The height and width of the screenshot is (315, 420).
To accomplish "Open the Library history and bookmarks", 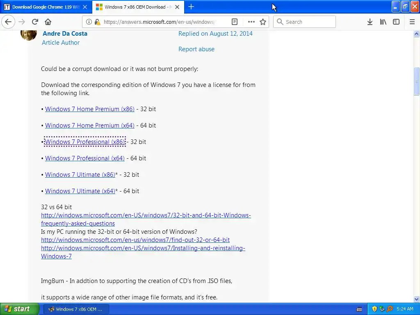I will (383, 22).
